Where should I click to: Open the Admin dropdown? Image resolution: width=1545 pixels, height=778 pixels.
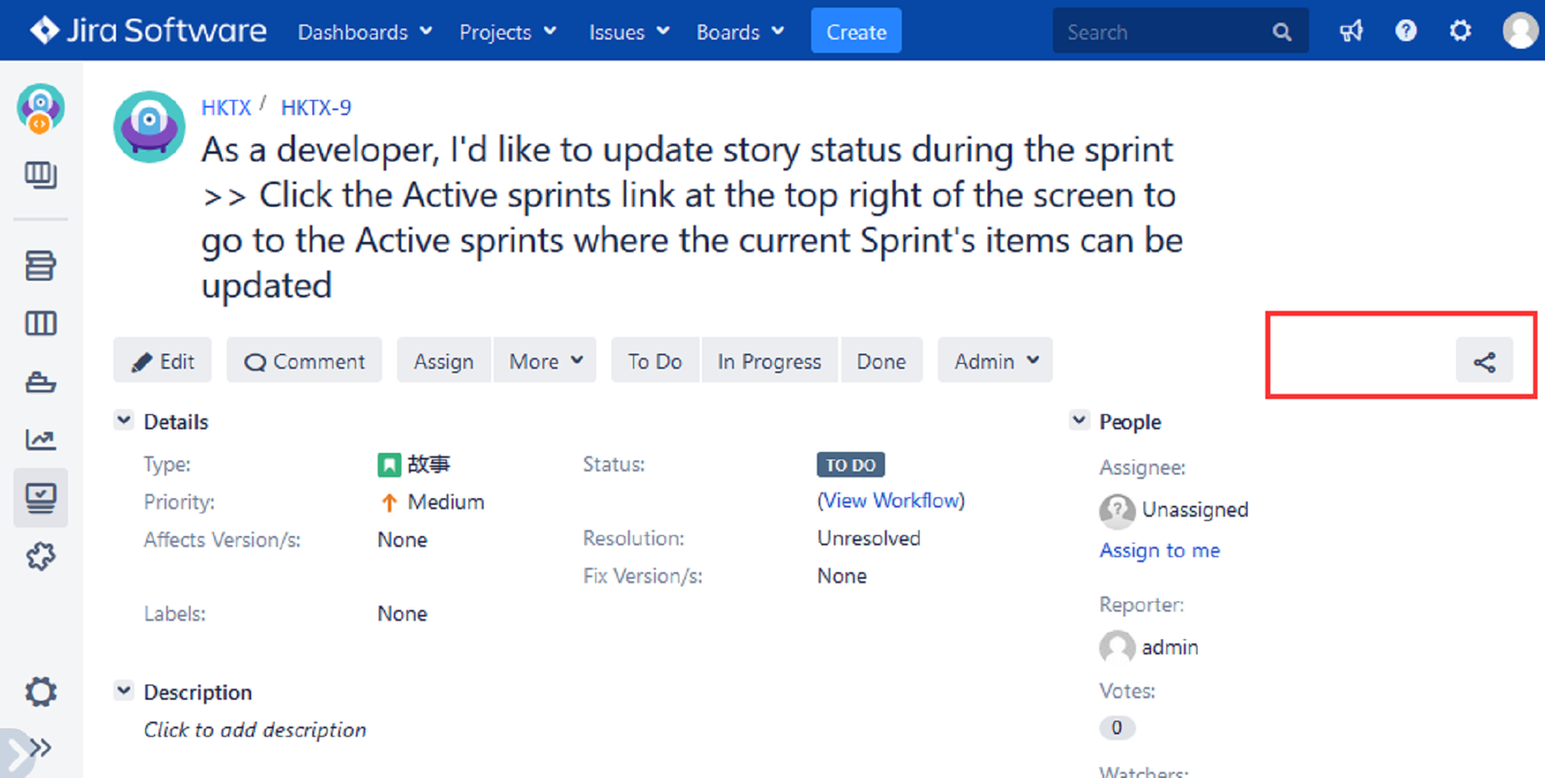(995, 360)
